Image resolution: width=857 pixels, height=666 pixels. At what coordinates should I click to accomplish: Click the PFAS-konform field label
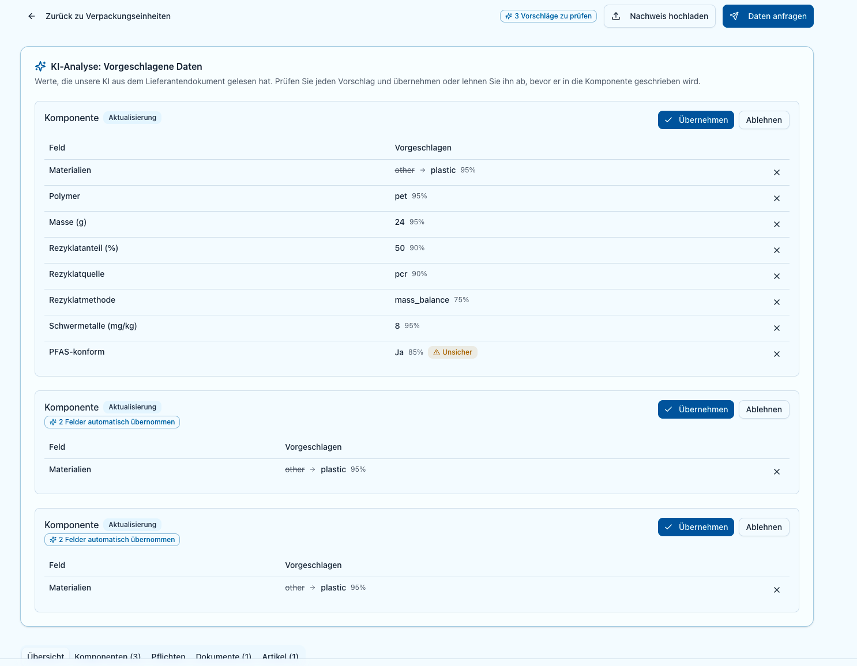coord(77,352)
